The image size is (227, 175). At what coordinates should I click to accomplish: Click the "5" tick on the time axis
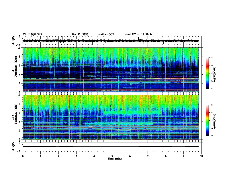(x=112, y=156)
